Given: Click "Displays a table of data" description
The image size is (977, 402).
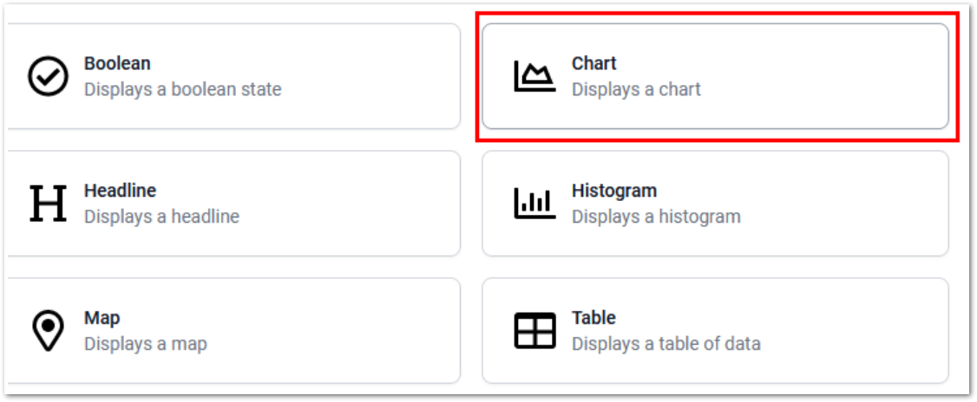Looking at the screenshot, I should coord(666,344).
